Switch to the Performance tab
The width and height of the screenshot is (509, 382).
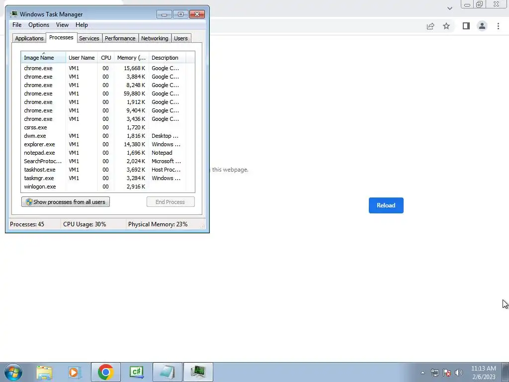click(120, 38)
